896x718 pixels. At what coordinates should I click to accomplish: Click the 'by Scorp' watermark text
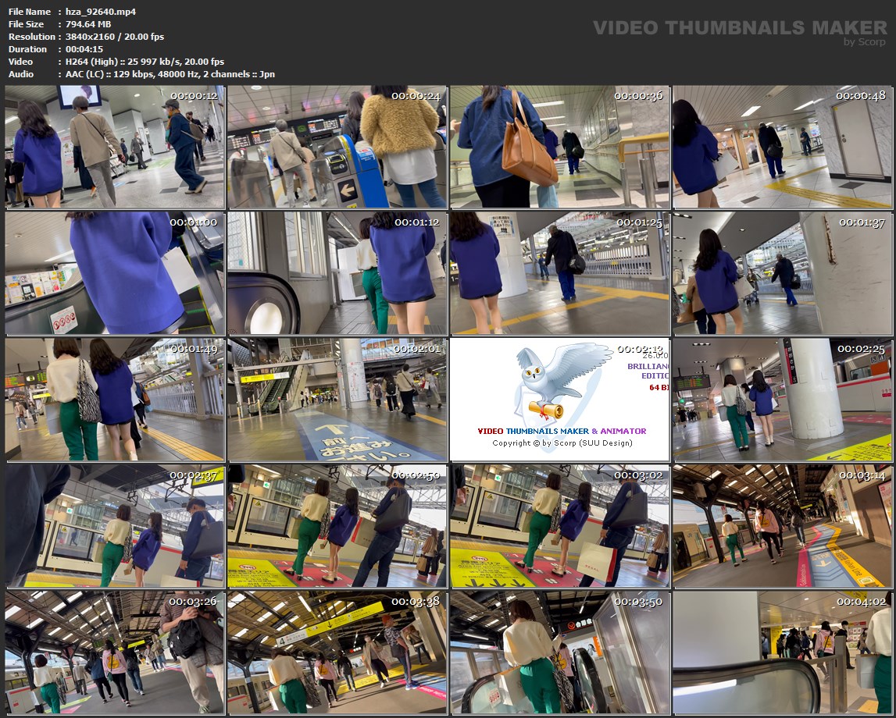865,42
